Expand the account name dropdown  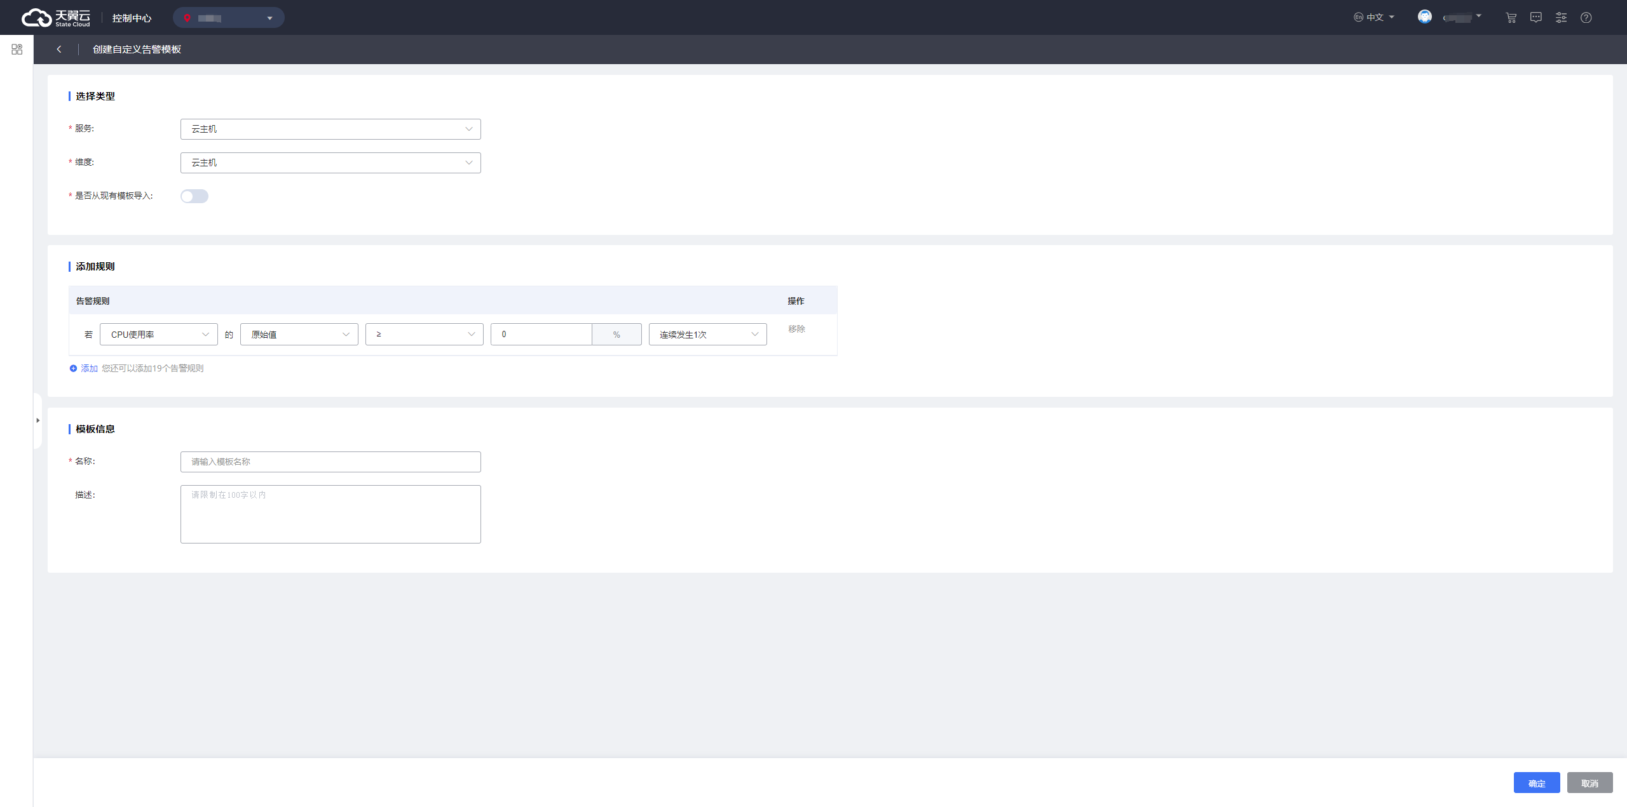tap(1462, 17)
